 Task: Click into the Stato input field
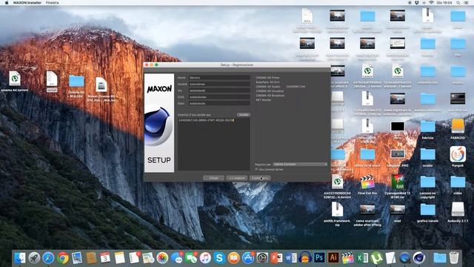point(219,104)
